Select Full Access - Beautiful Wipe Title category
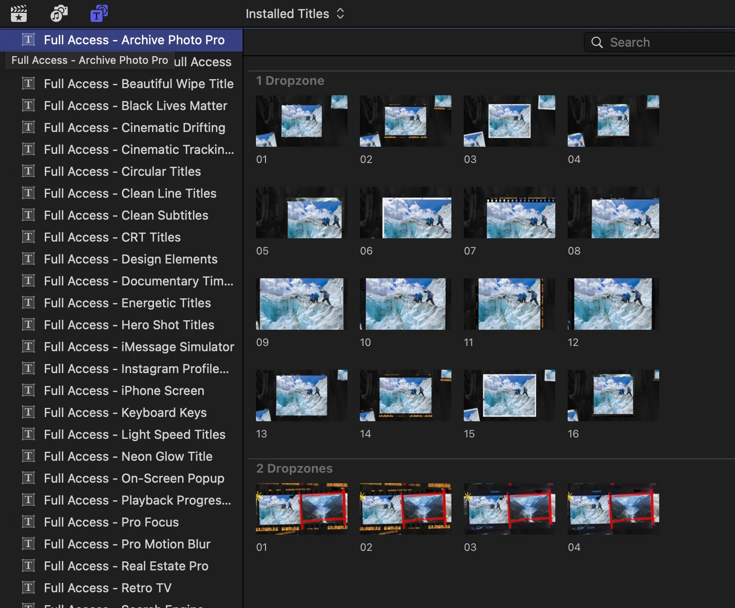 (x=122, y=84)
